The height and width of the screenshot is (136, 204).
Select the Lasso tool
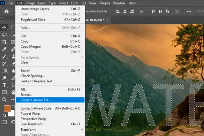coord(5,35)
